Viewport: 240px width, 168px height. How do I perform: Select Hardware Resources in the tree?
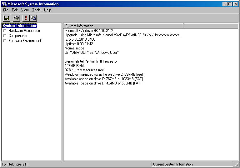[x=24, y=31]
